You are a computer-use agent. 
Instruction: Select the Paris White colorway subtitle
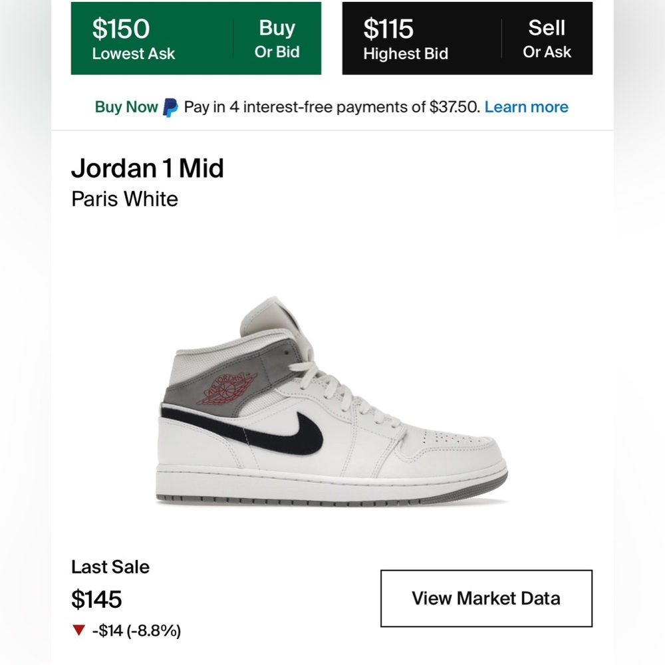[x=124, y=199]
